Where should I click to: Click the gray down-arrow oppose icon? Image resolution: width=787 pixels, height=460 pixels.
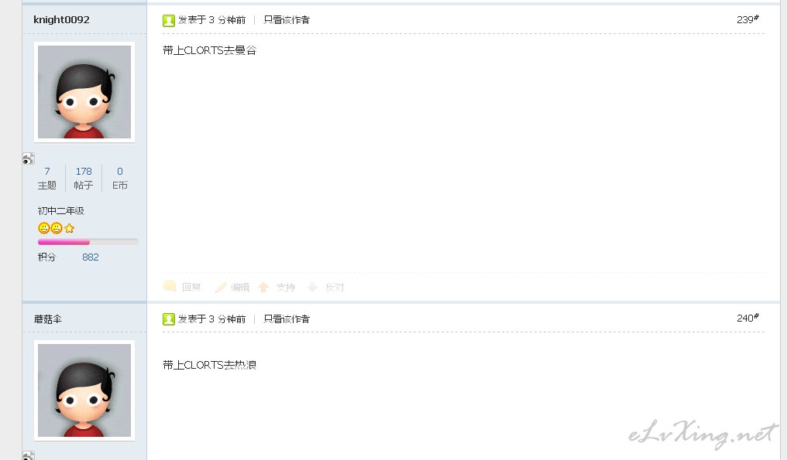point(312,287)
